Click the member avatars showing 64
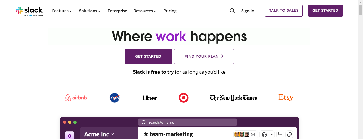 click(x=246, y=134)
